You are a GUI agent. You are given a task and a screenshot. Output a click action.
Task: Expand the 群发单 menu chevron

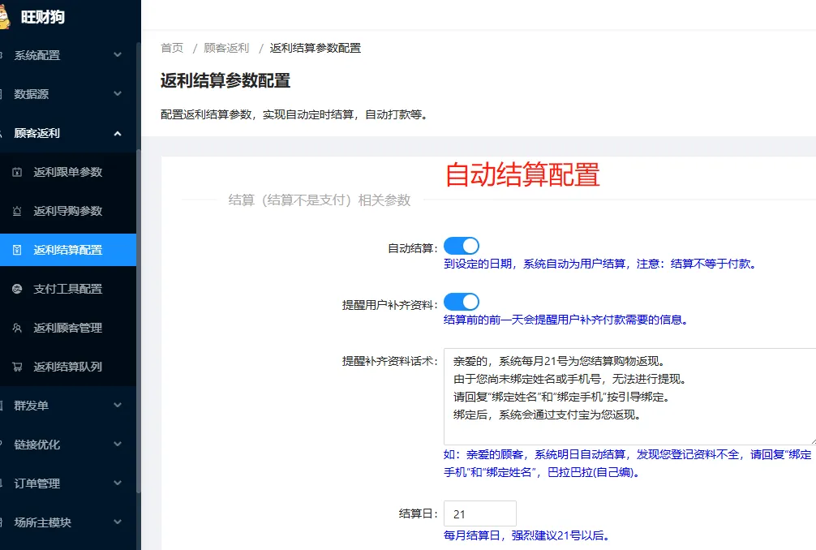tap(118, 406)
